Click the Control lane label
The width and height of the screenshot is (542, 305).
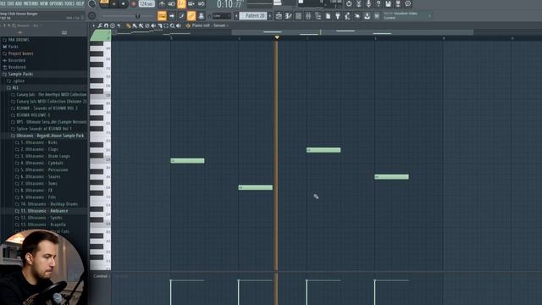pos(100,276)
